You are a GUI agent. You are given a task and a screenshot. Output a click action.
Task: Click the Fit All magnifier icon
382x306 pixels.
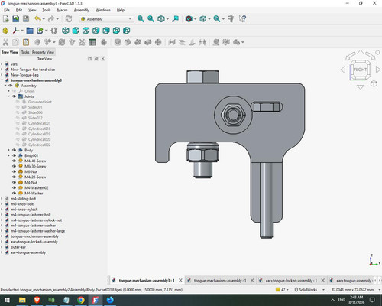[x=141, y=19]
